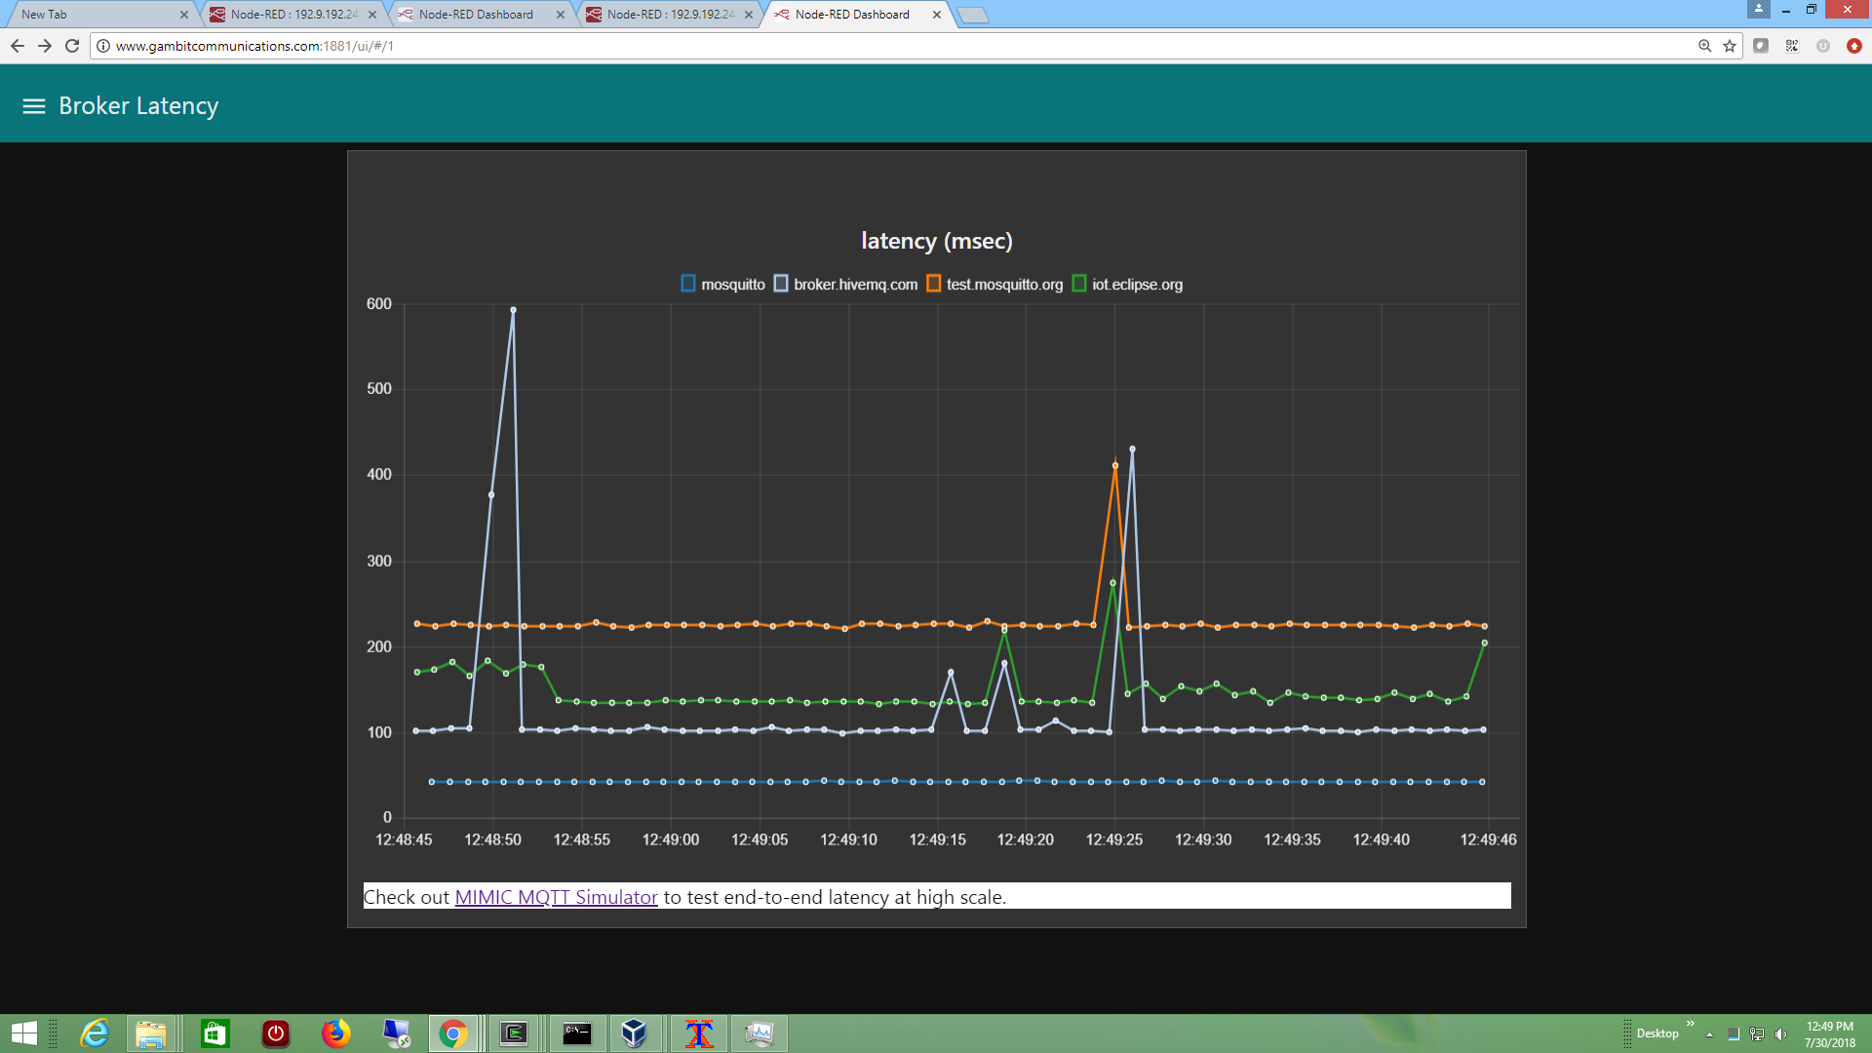The width and height of the screenshot is (1872, 1053).
Task: Toggle mosquitto series in the legend
Action: pyautogui.click(x=722, y=284)
